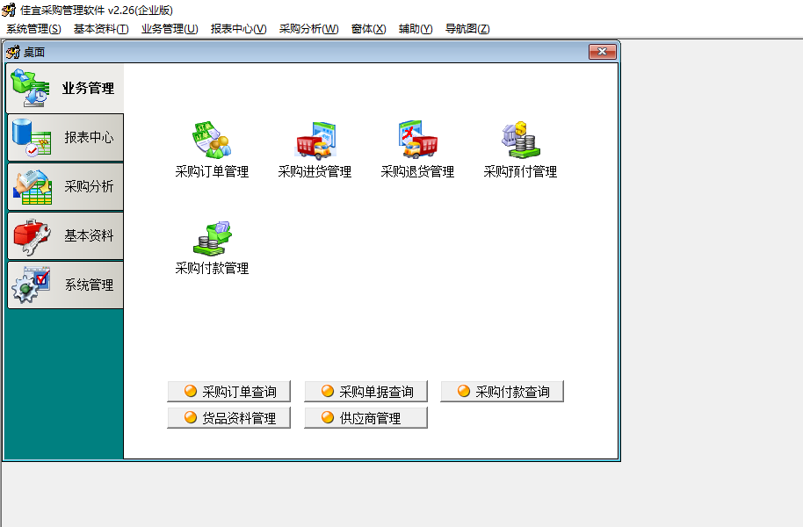This screenshot has width=803, height=527.
Task: Open the 采购订单管理 icon
Action: coord(212,140)
